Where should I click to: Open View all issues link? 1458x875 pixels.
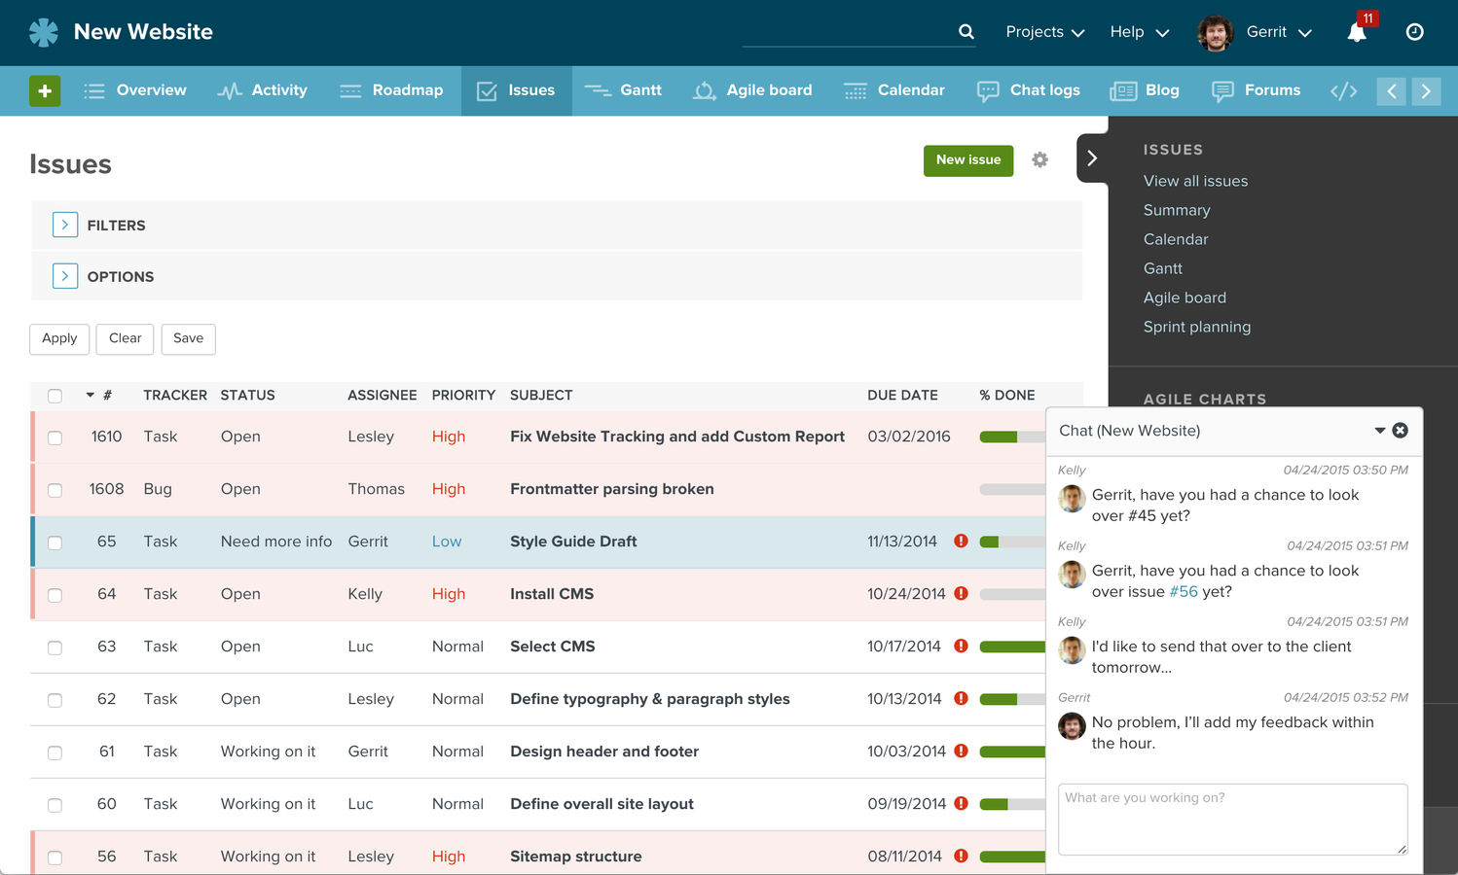[1195, 181]
